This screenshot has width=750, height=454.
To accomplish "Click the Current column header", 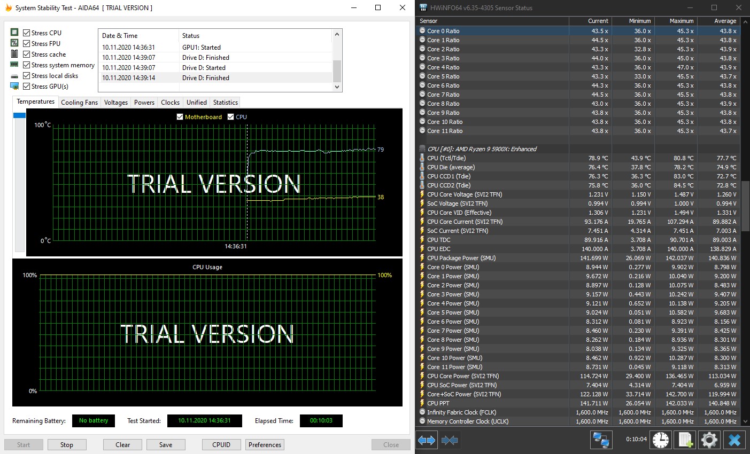I will 590,21.
